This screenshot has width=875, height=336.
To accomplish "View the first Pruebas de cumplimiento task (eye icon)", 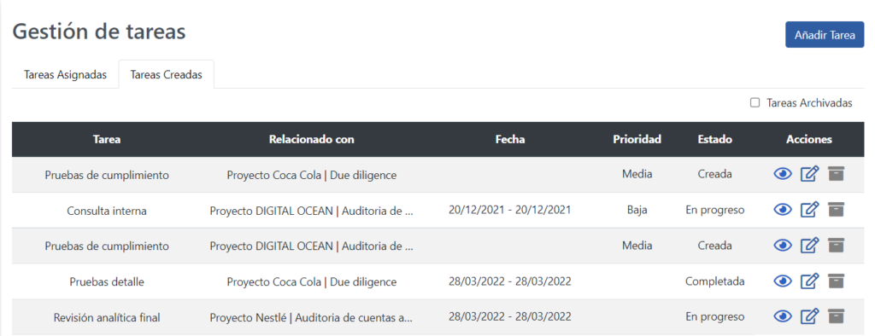I will point(783,175).
